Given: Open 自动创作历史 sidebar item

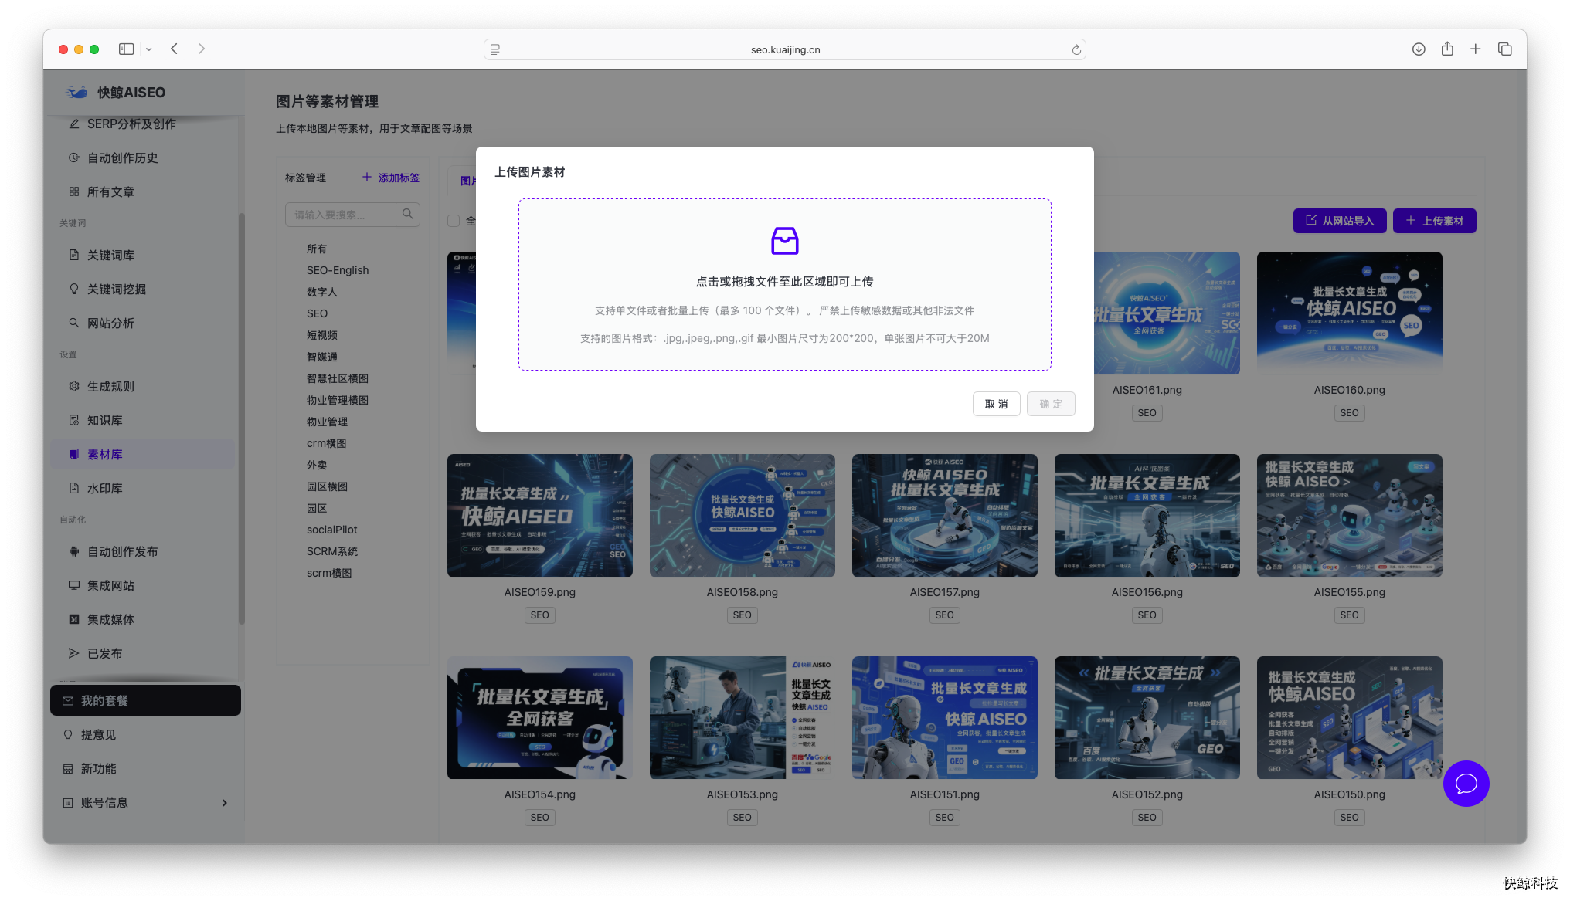Looking at the screenshot, I should coord(144,158).
